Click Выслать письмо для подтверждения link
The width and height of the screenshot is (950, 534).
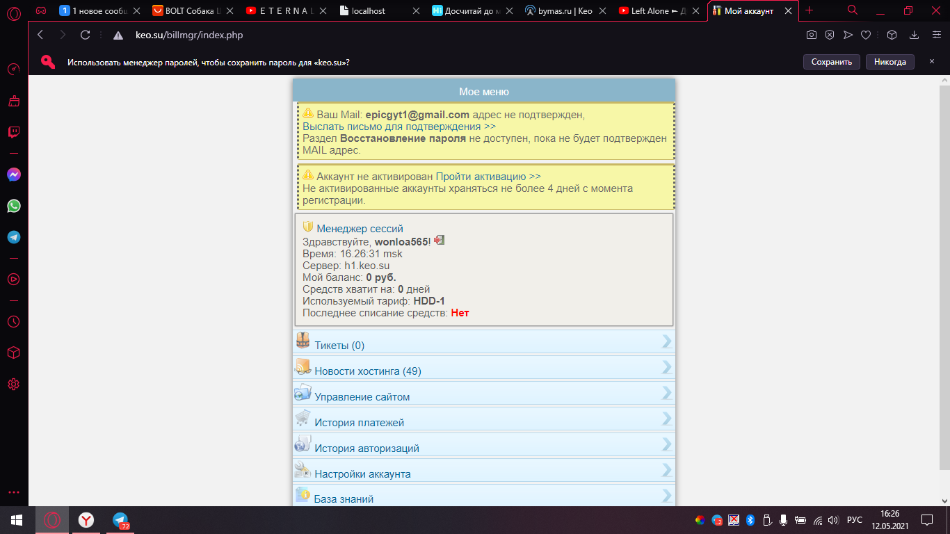pyautogui.click(x=398, y=127)
